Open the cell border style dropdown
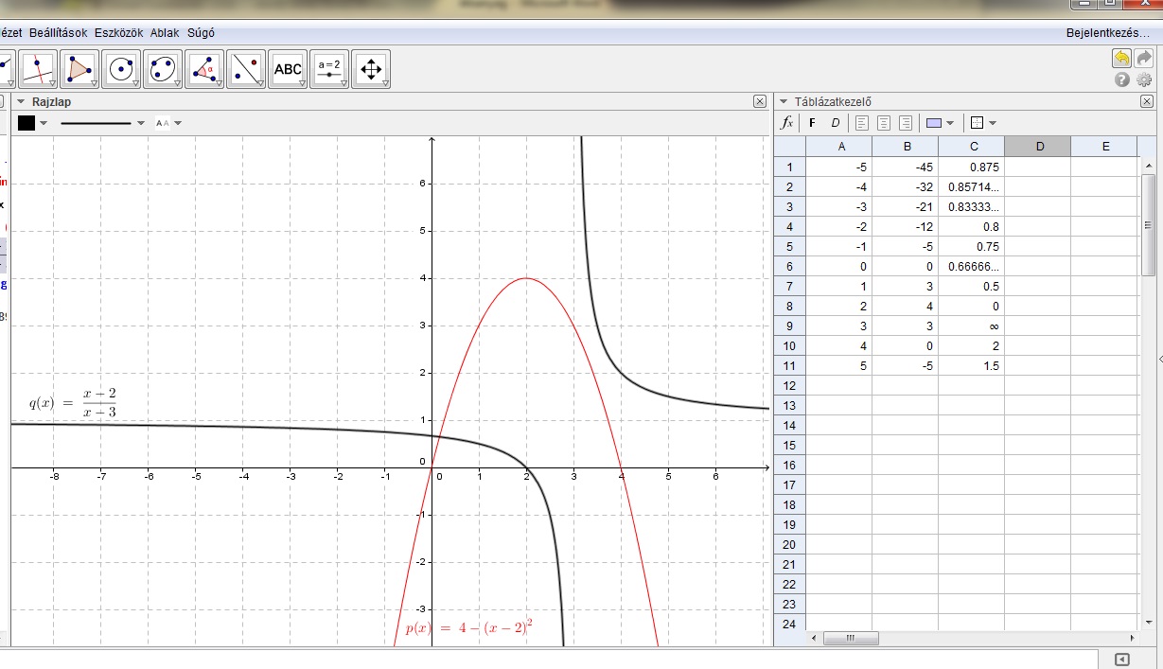 (x=993, y=123)
